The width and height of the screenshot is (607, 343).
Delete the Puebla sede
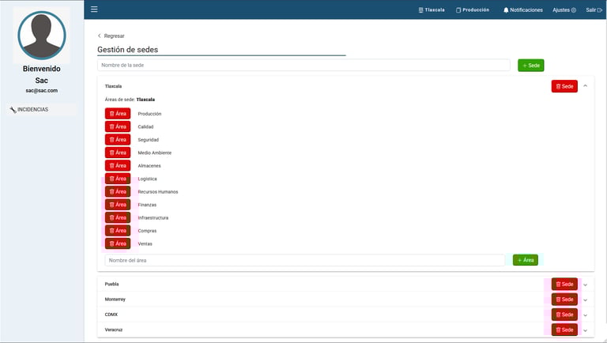[564, 285]
